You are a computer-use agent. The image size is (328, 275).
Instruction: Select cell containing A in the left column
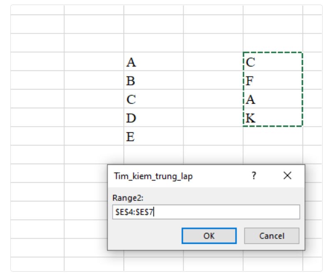(153, 62)
